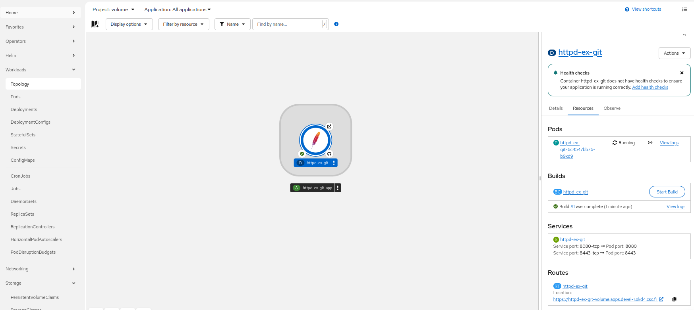Viewport: 694px width, 310px height.
Task: Open the Display options dropdown
Action: (129, 24)
